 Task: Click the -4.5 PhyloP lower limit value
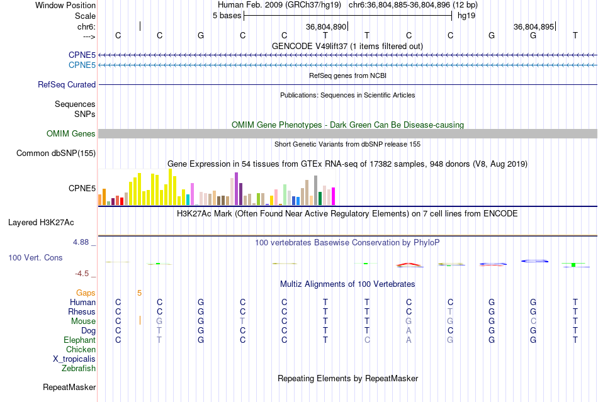[x=82, y=273]
